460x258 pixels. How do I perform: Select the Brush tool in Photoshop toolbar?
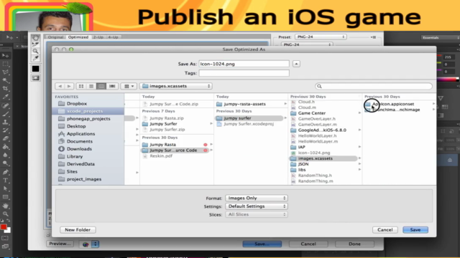pos(5,114)
